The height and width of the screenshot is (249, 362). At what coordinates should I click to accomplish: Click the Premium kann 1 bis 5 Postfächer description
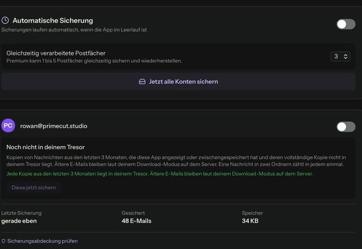pyautogui.click(x=94, y=61)
